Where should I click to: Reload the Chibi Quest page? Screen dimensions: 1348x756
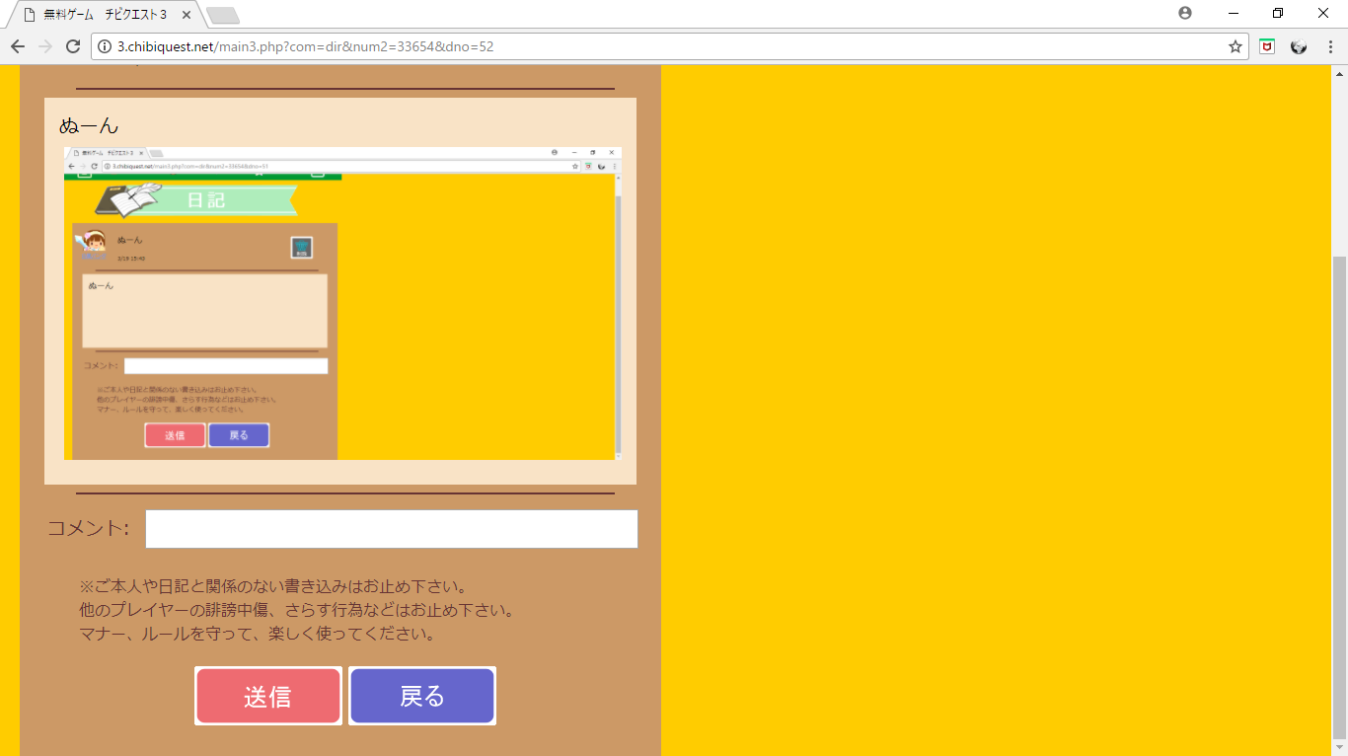(x=72, y=46)
